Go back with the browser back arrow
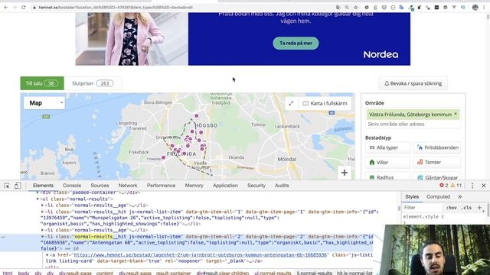490x275 pixels. point(6,7)
